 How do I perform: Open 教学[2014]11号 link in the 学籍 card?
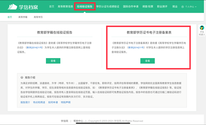point(34,47)
